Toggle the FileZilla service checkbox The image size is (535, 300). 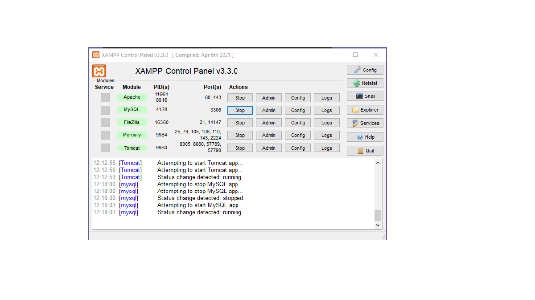point(105,123)
